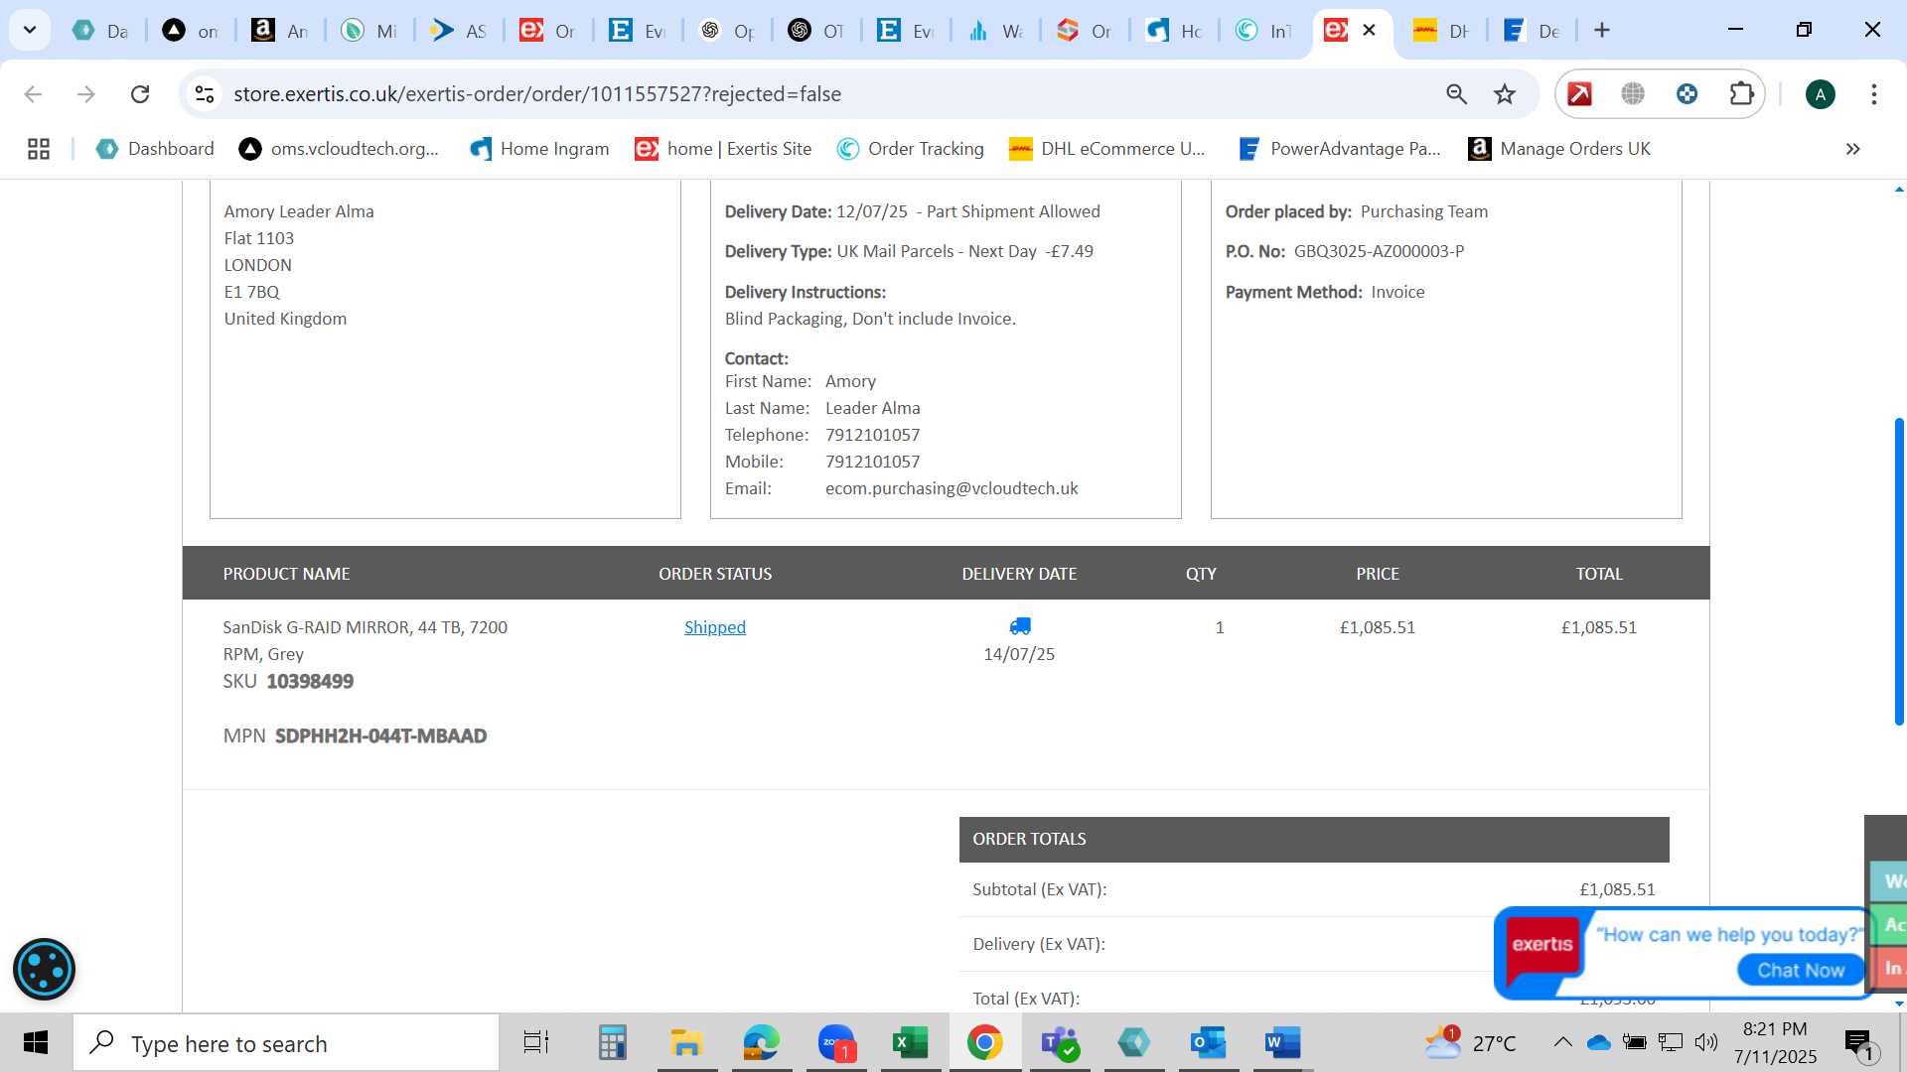Viewport: 1907px width, 1072px height.
Task: Open the site information icon in address bar
Action: (x=205, y=94)
